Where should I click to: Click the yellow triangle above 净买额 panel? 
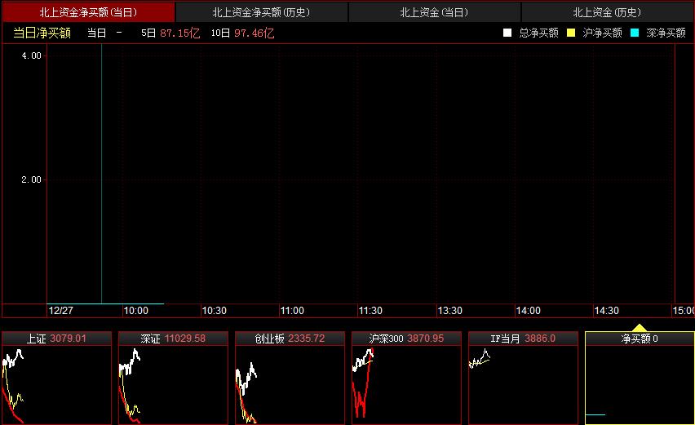click(640, 328)
